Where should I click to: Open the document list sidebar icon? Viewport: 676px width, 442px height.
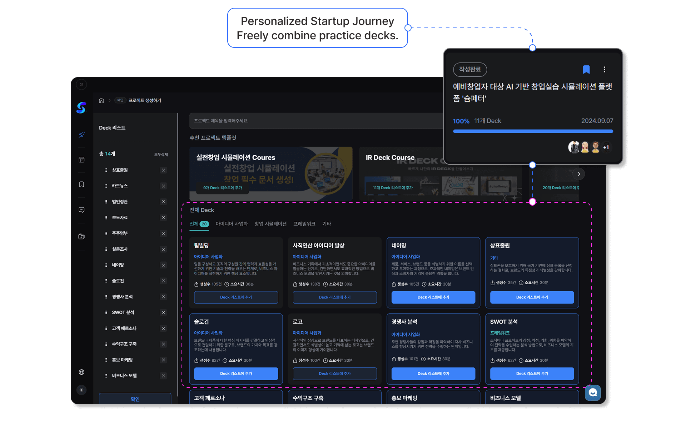81,160
